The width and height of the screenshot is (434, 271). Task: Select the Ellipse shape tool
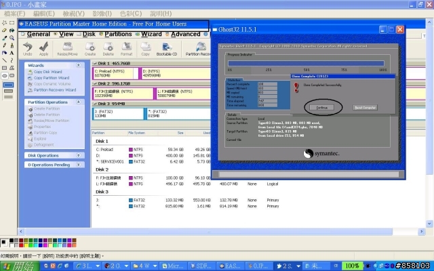pyautogui.click(x=5, y=75)
